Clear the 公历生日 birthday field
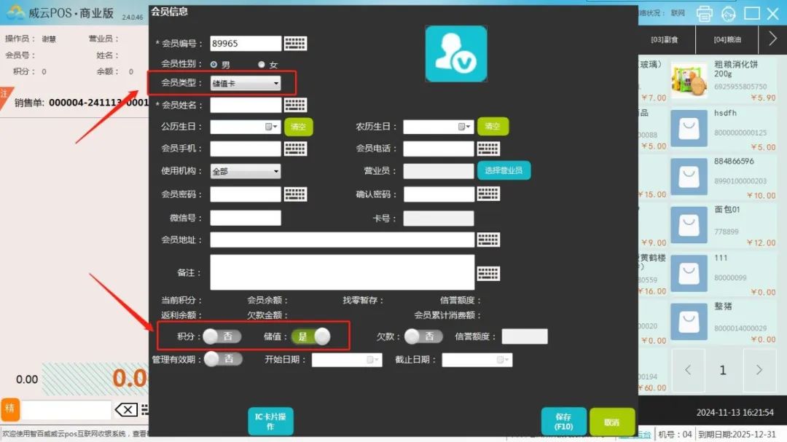The height and width of the screenshot is (442, 787). coord(299,127)
